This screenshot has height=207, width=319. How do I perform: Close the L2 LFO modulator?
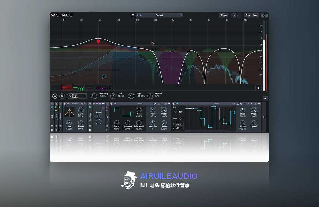[x=169, y=104]
